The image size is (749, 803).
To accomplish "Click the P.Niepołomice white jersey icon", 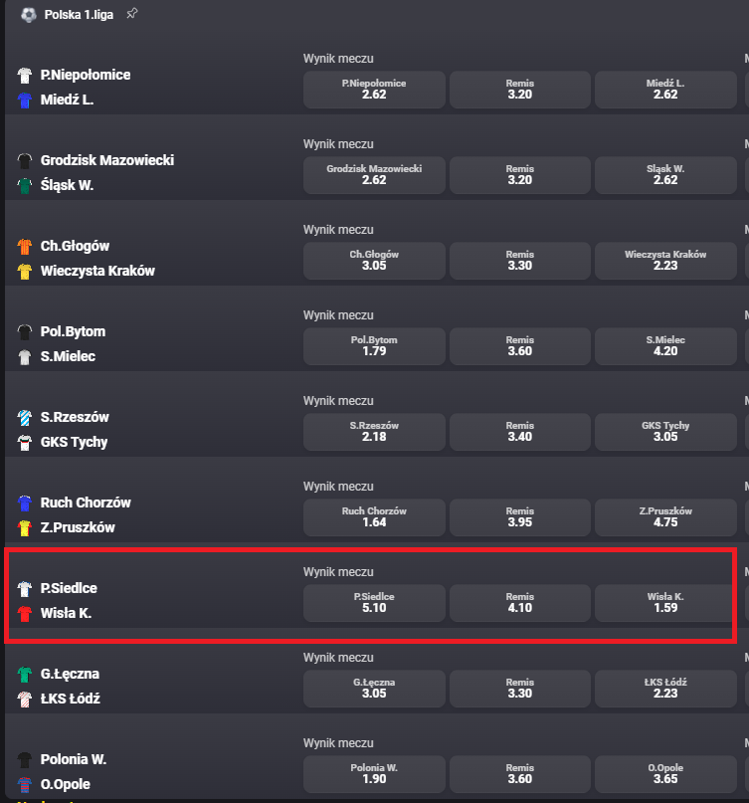I will pyautogui.click(x=25, y=76).
